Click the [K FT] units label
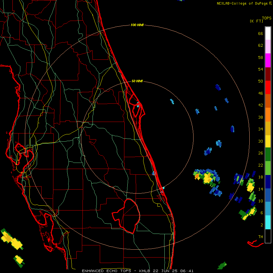This screenshot has width=273, height=273. click(256, 21)
